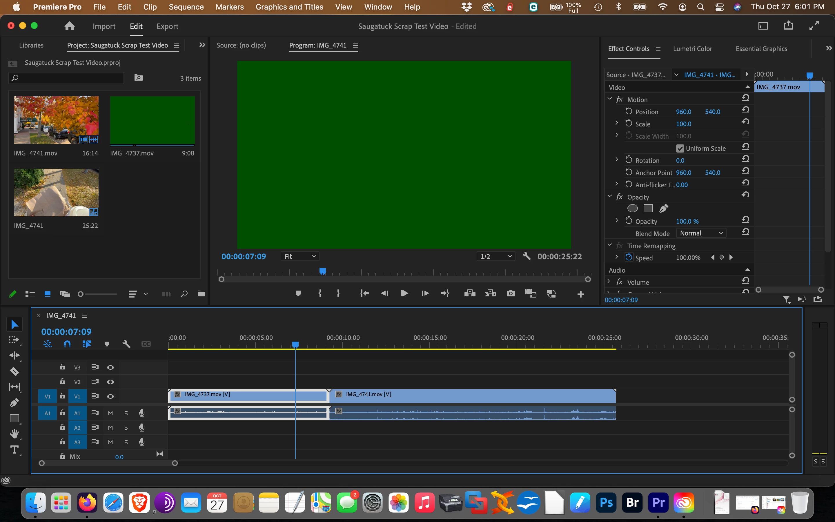Uncheck the Uniform Scale checkbox
835x522 pixels.
(x=680, y=148)
